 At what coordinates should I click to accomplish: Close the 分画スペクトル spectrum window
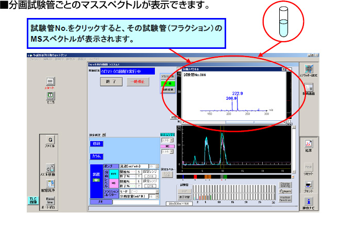[282, 68]
